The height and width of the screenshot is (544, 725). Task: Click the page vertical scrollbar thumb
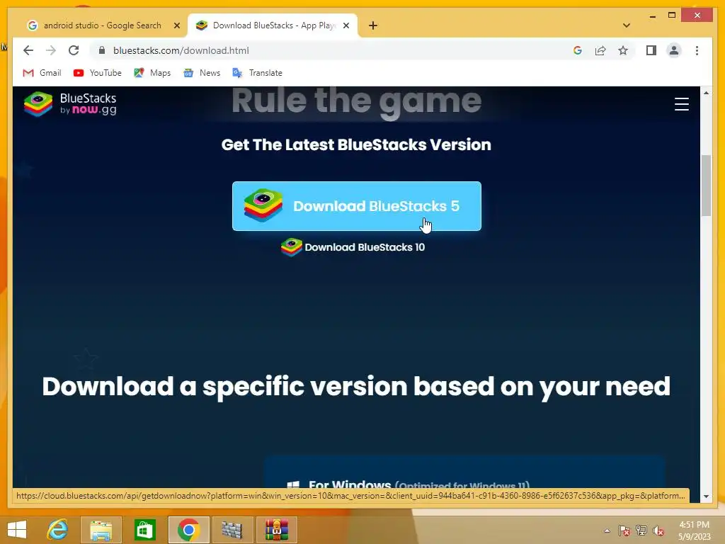click(706, 186)
